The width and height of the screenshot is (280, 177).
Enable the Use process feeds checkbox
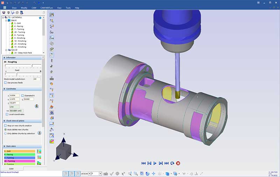coord(5,83)
